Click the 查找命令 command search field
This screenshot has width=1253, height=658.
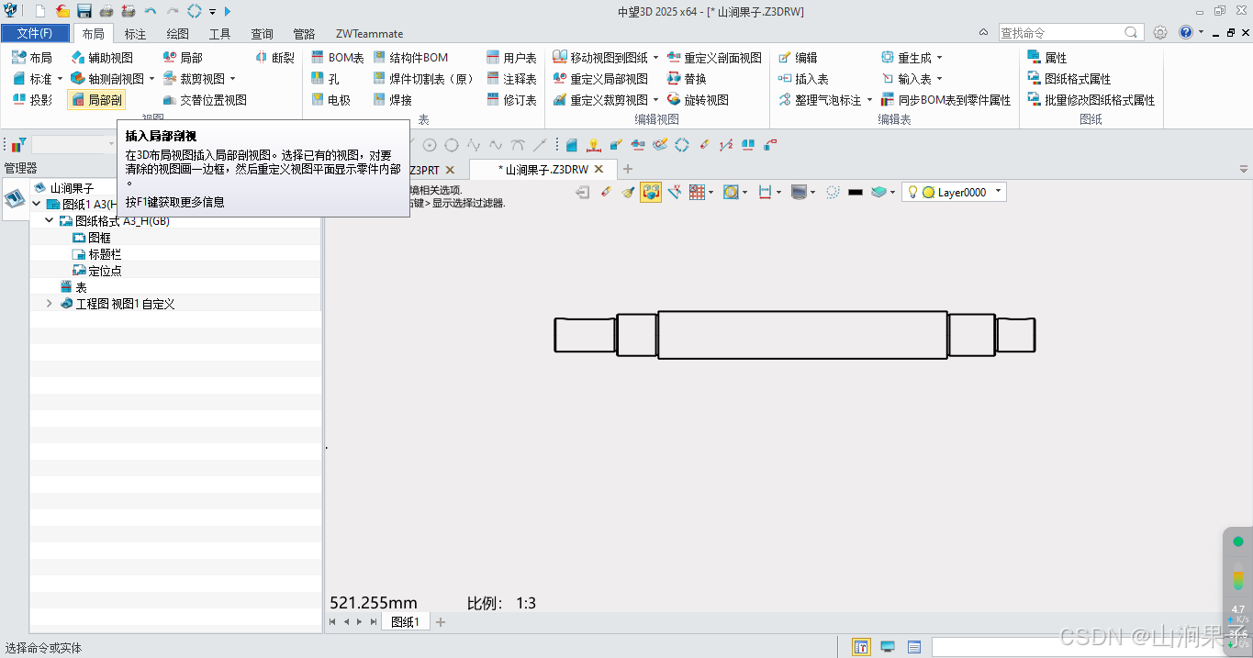[x=1071, y=32]
